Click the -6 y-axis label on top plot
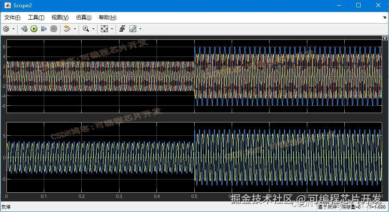 (x=3, y=105)
